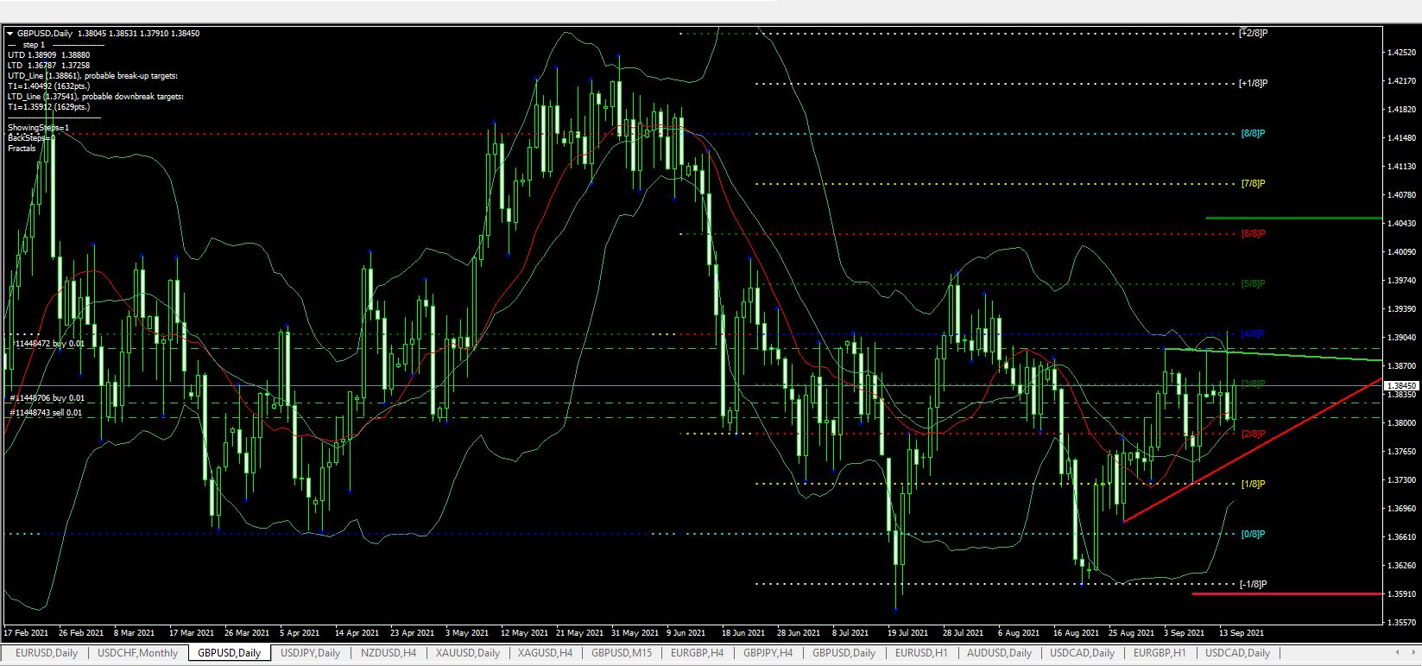Click the 'Fractals' label text

click(22, 149)
